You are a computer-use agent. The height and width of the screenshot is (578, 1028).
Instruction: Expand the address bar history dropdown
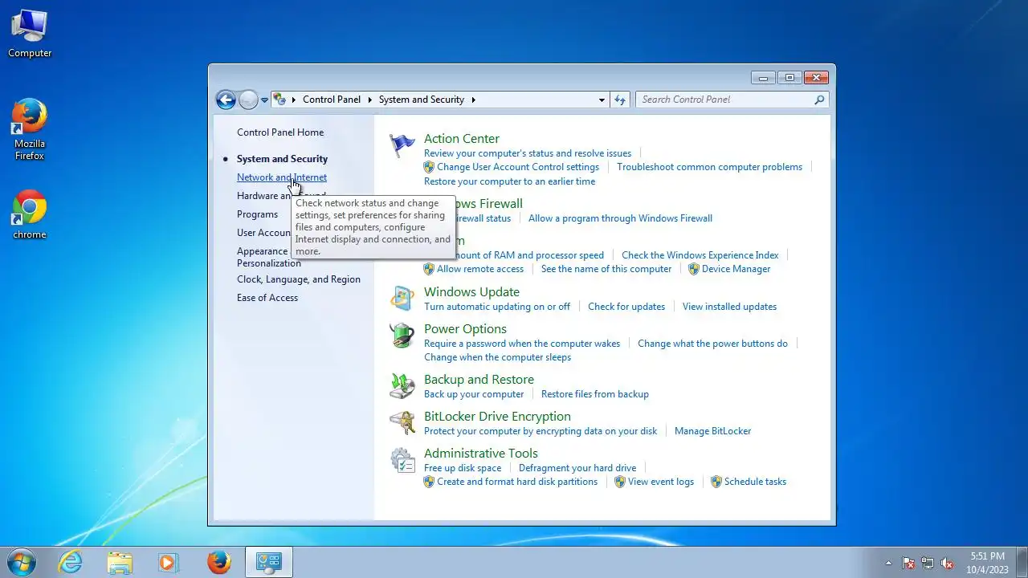pos(602,100)
